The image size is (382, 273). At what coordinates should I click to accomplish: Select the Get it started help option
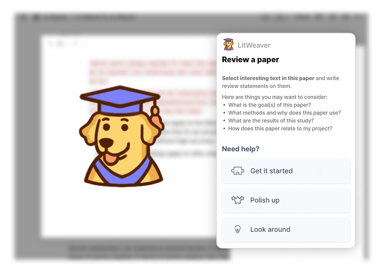point(286,171)
